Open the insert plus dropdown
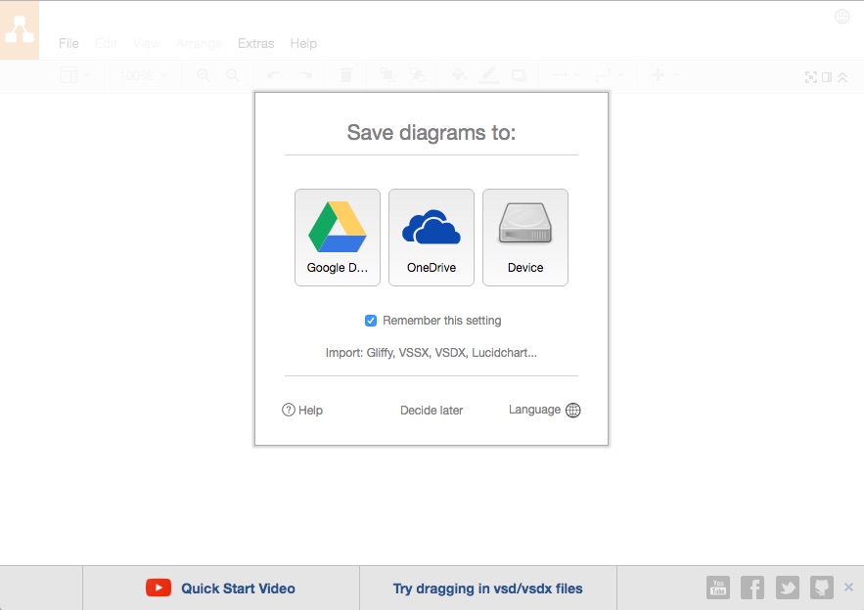 point(664,75)
